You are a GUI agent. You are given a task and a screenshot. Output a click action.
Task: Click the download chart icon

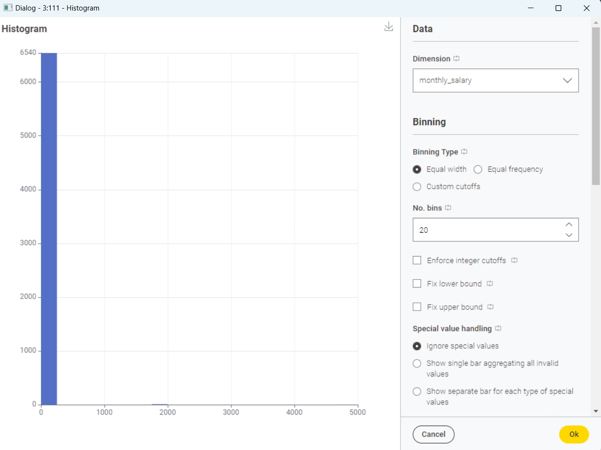389,27
